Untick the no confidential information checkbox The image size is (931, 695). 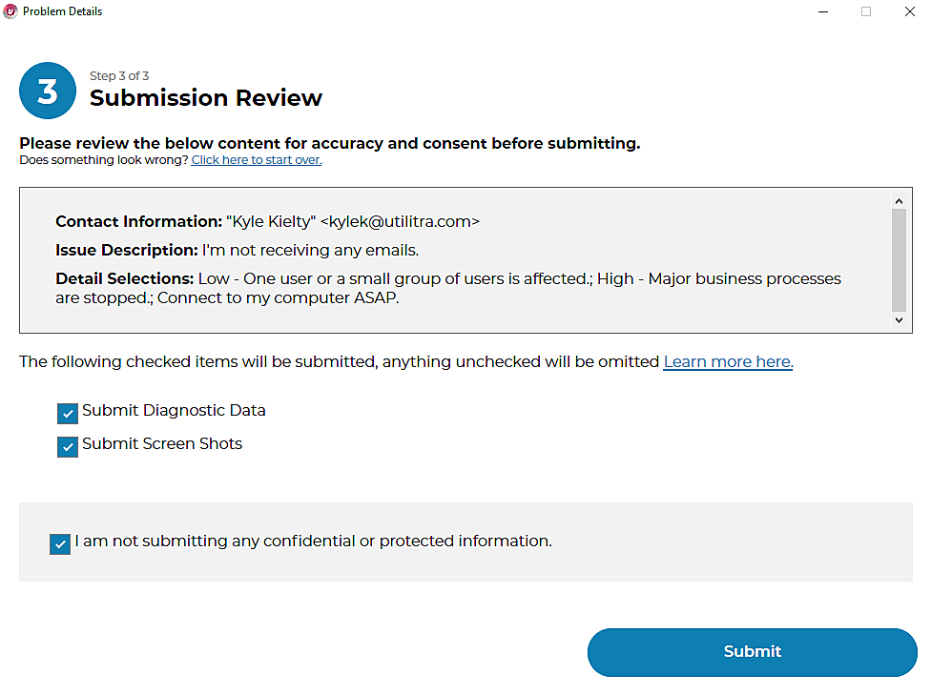click(x=60, y=543)
